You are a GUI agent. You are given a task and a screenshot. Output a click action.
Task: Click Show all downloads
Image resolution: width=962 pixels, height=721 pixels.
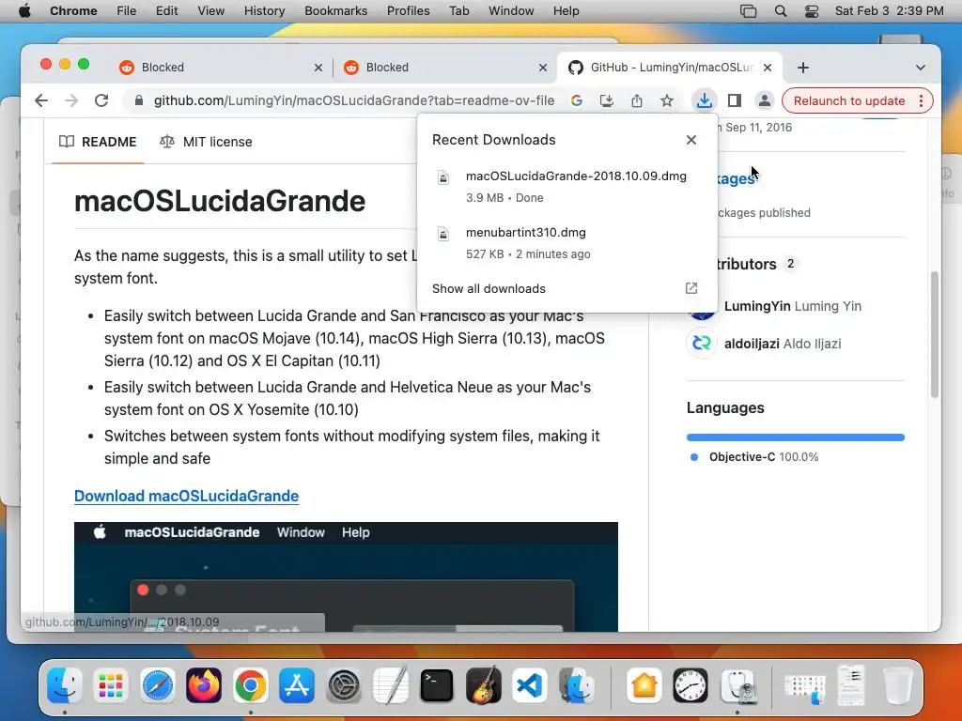click(489, 289)
